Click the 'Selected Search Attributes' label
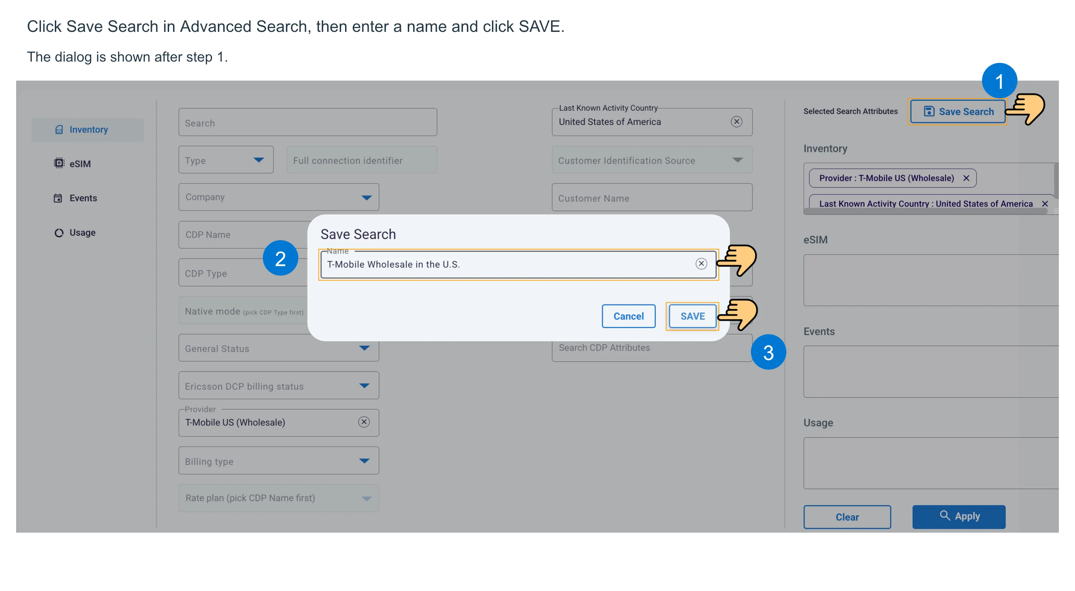Image resolution: width=1075 pixels, height=591 pixels. point(850,111)
